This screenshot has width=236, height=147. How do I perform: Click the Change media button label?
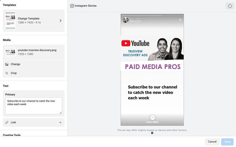click(x=15, y=64)
